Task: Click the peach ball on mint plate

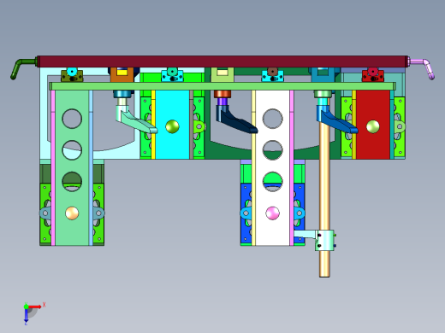Action: pos(72,213)
